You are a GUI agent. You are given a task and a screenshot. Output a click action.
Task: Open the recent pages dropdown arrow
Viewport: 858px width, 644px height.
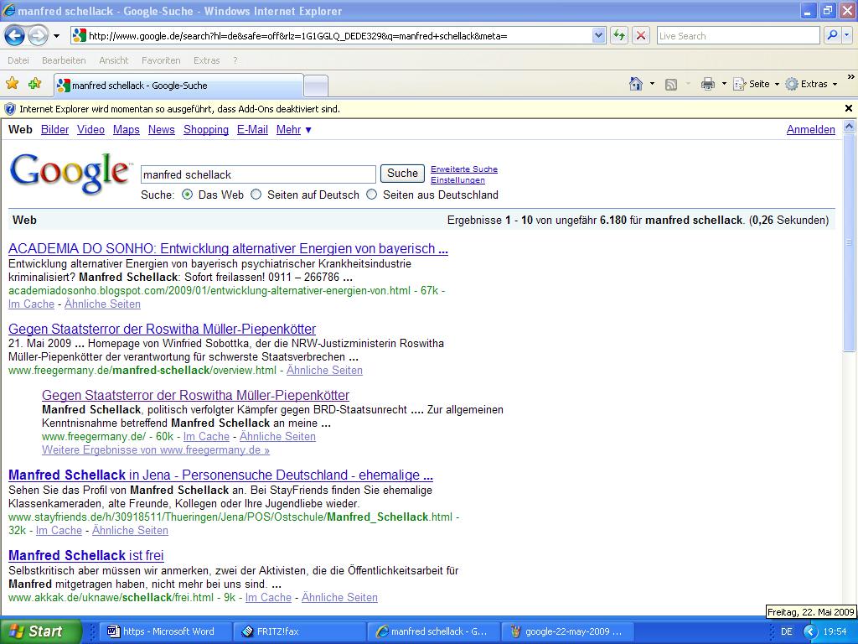pyautogui.click(x=56, y=36)
